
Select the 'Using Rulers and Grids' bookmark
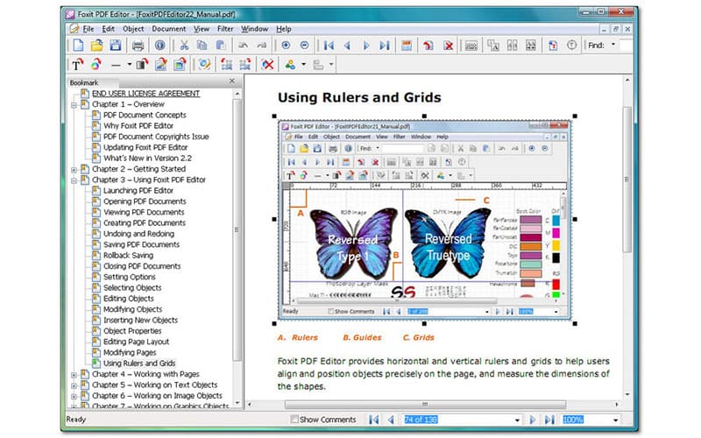[139, 364]
